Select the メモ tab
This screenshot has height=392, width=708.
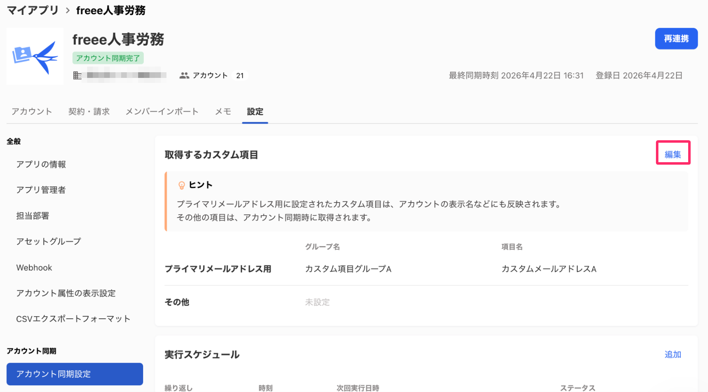coord(223,112)
